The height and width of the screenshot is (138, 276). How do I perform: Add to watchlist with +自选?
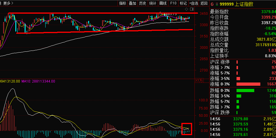point(194,3)
